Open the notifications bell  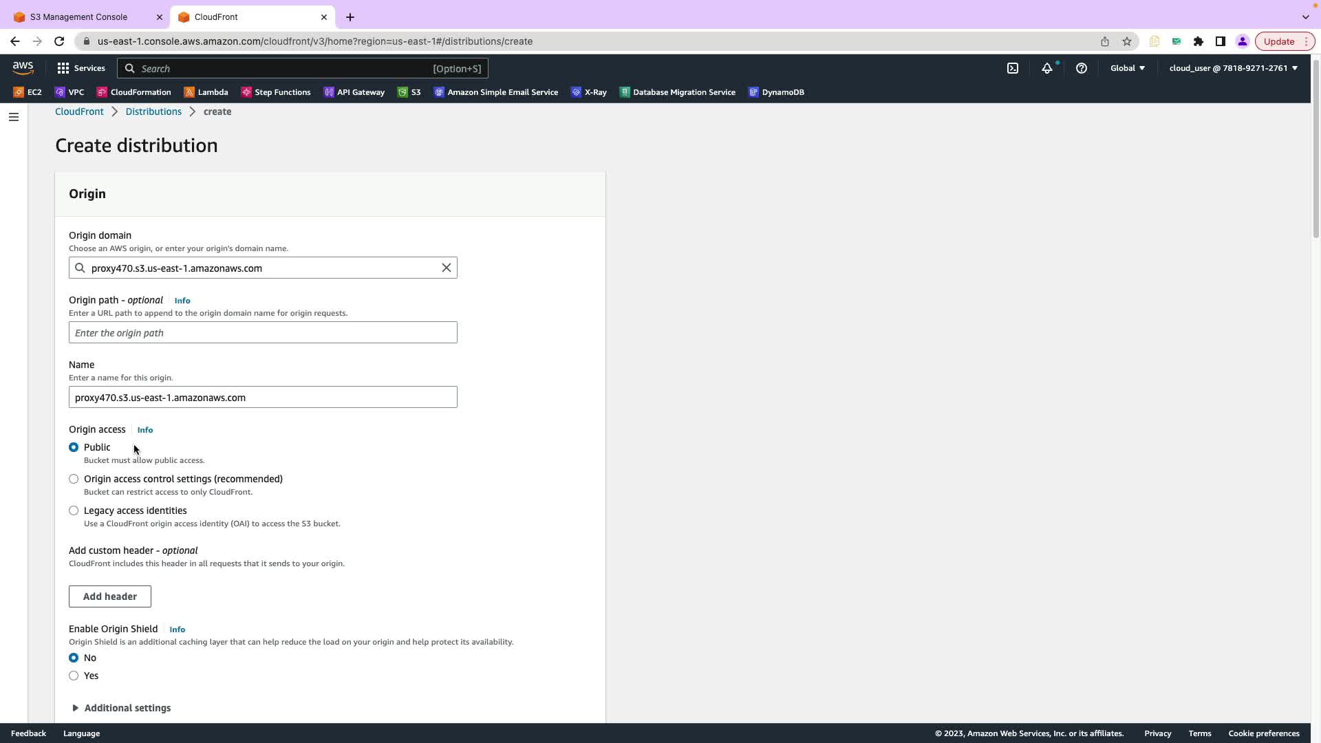(1046, 68)
